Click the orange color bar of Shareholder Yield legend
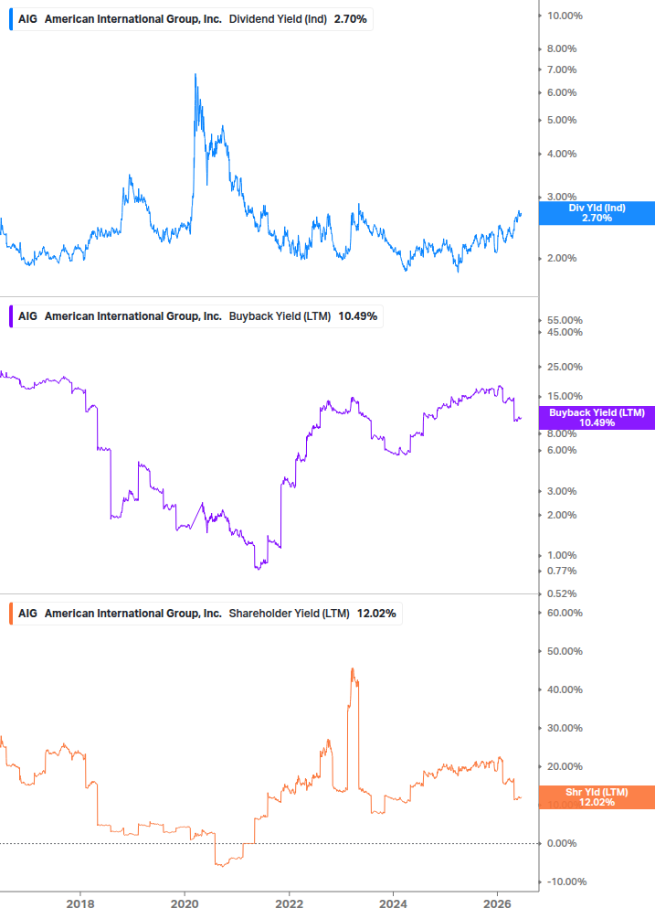The width and height of the screenshot is (655, 919). coord(11,614)
